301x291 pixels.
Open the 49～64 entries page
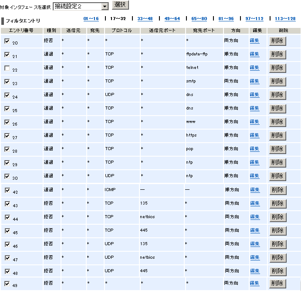(x=172, y=19)
